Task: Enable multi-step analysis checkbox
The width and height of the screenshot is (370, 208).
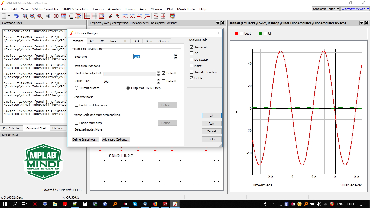Action: [76, 123]
